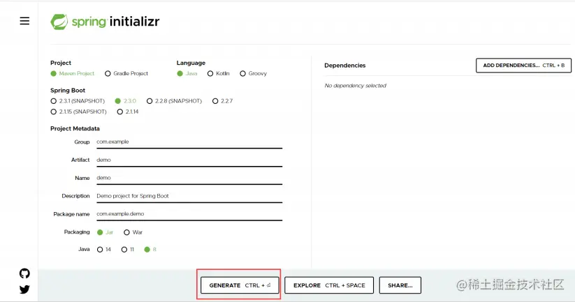The height and width of the screenshot is (302, 575).
Task: Click Add Dependencies button
Action: [x=524, y=65]
